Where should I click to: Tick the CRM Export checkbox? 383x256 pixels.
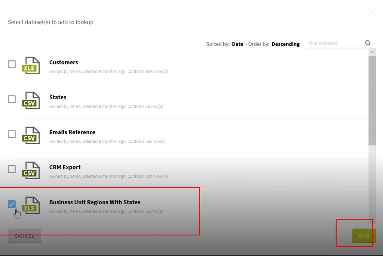pos(12,169)
